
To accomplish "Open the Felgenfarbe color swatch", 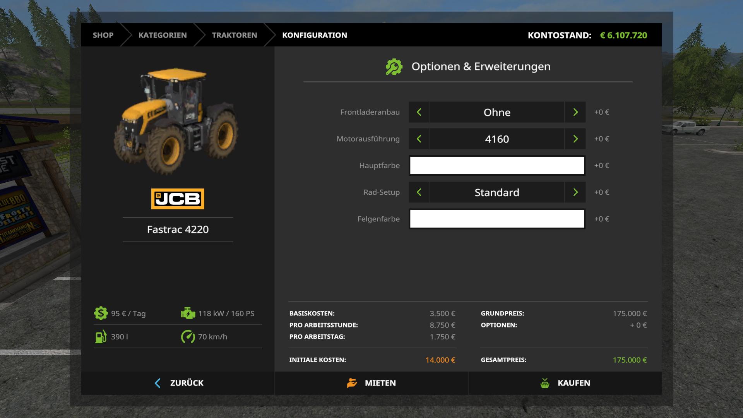I will point(497,219).
